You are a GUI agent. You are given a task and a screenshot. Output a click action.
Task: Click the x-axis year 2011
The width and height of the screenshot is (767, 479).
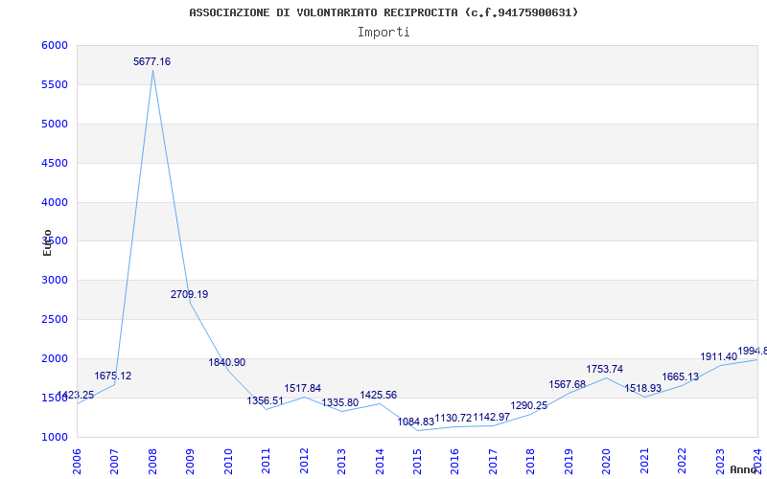(267, 462)
